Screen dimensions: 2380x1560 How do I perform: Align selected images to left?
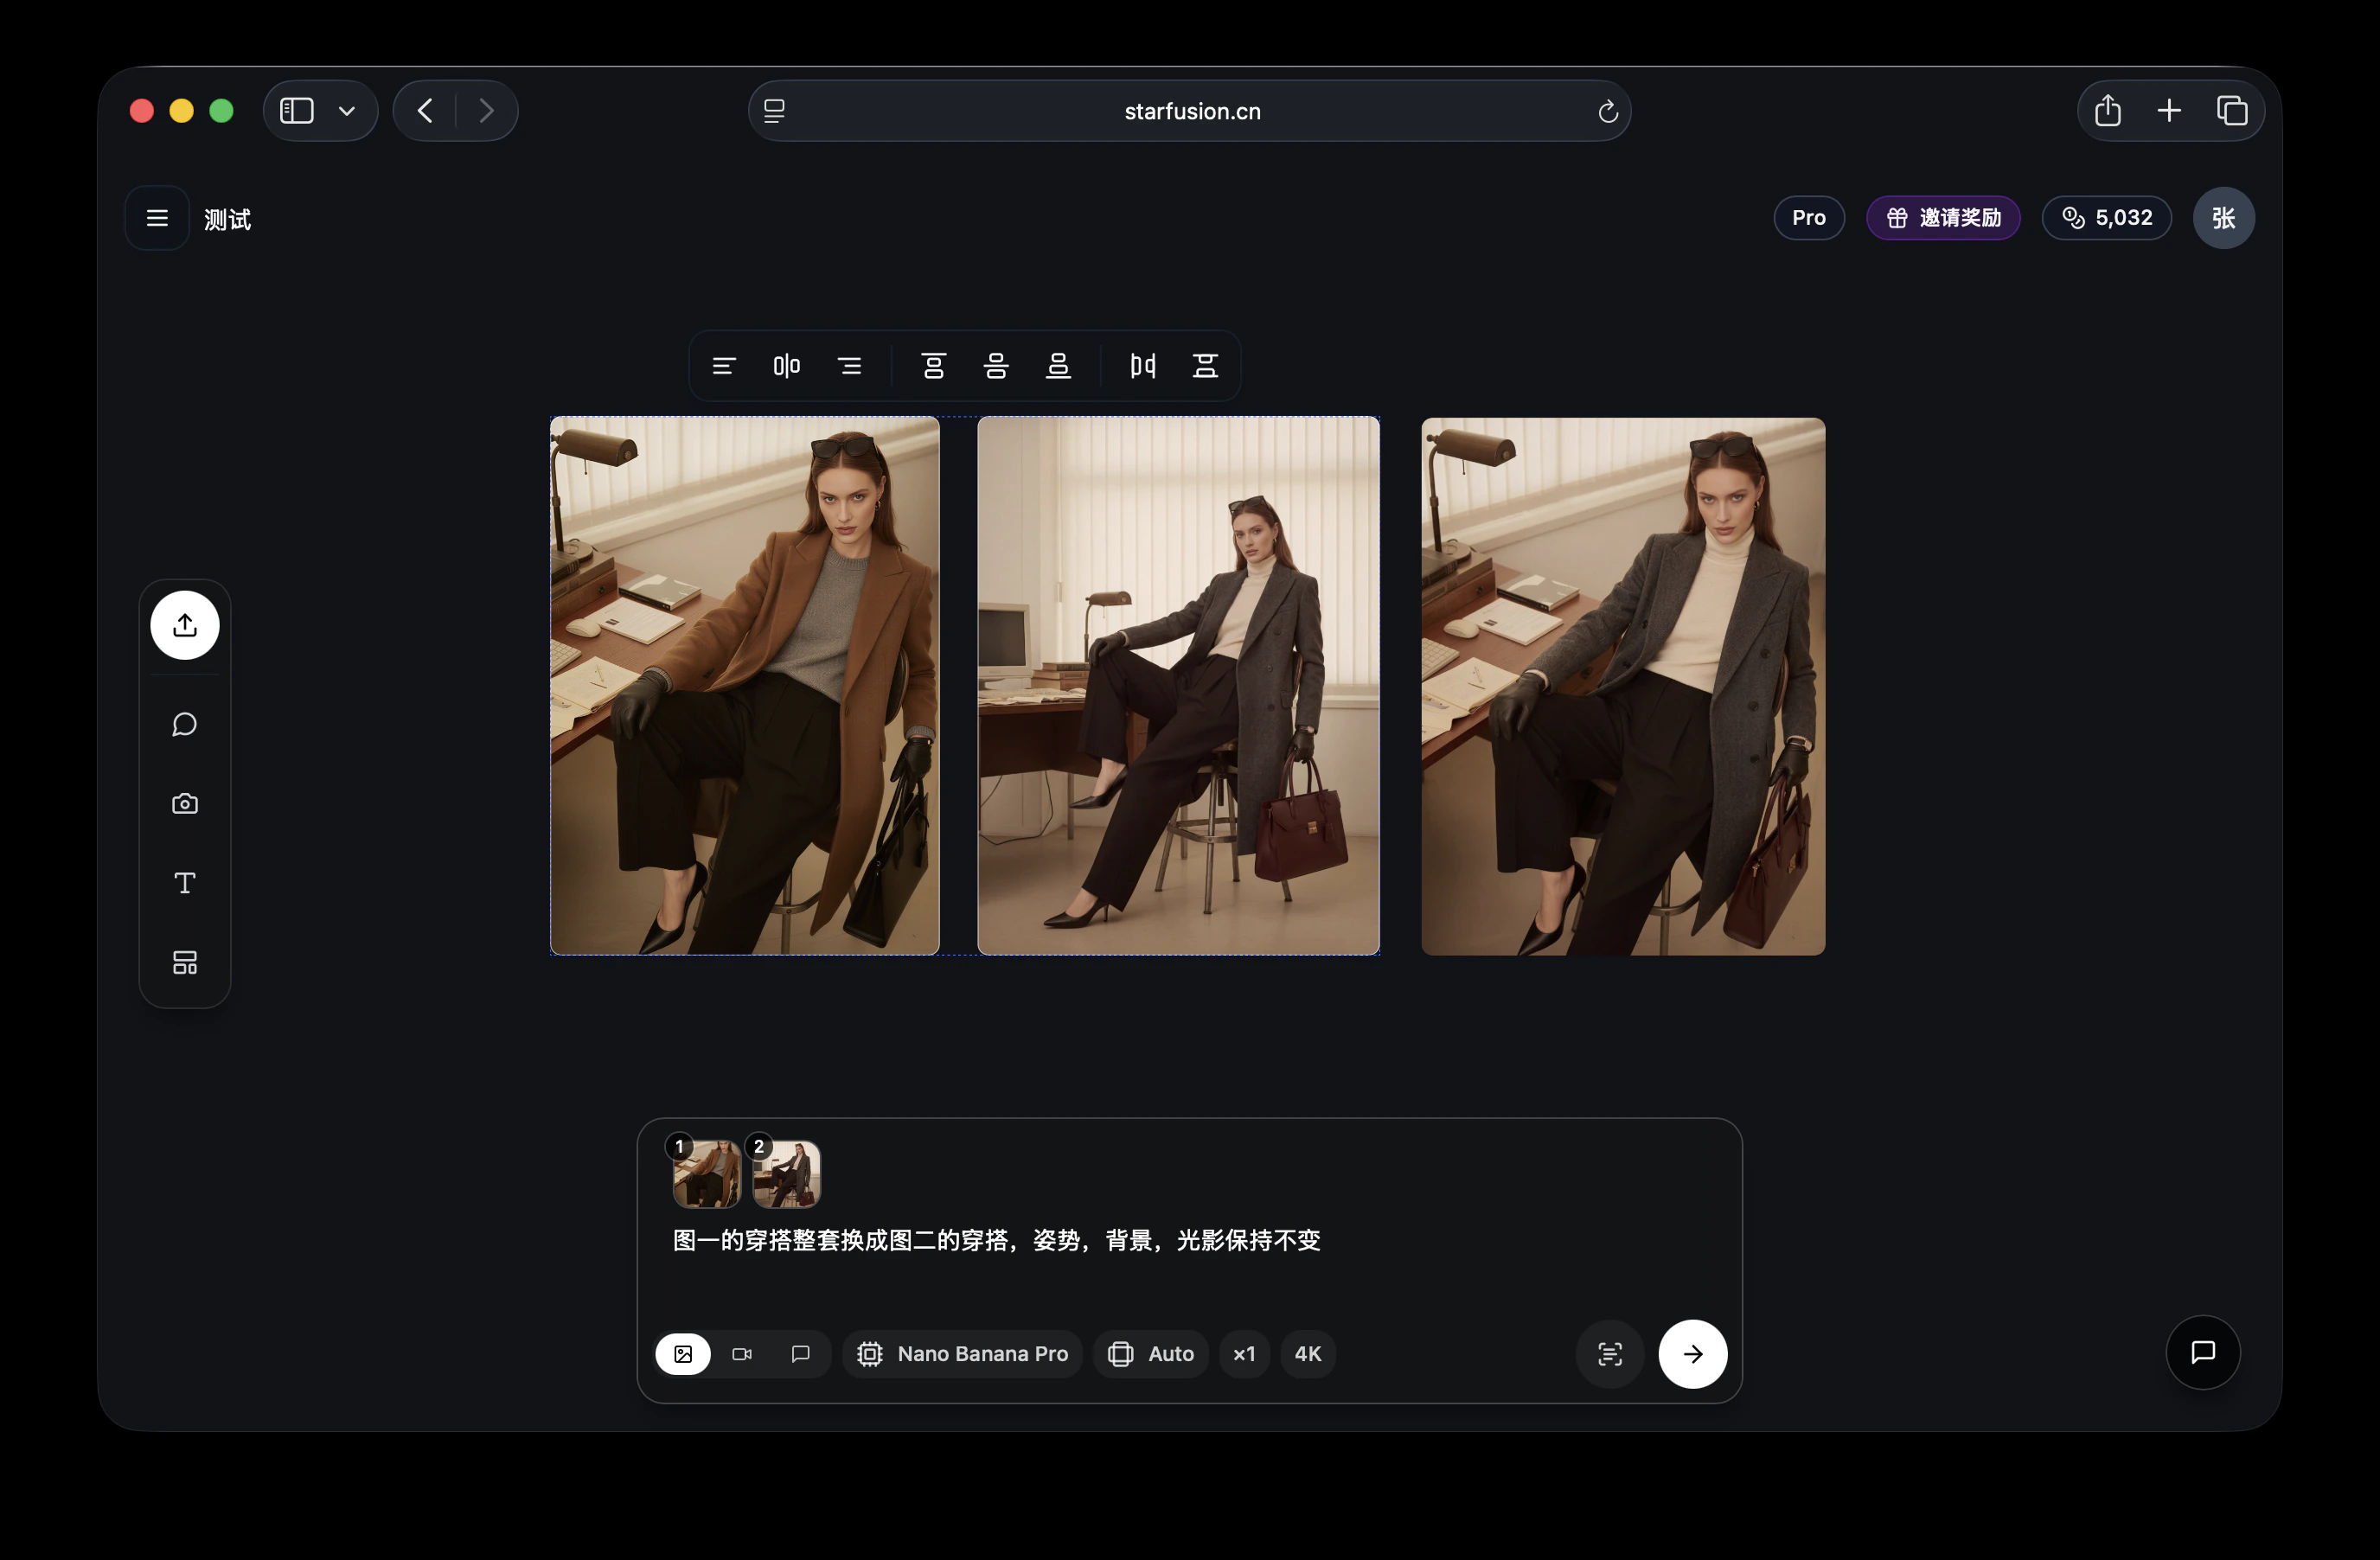click(x=724, y=366)
